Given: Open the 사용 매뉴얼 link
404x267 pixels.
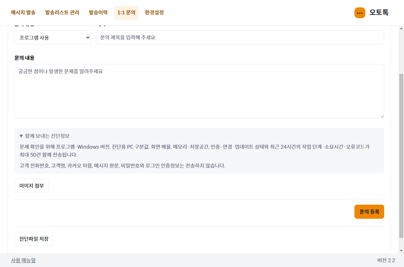Looking at the screenshot, I should click(x=23, y=260).
